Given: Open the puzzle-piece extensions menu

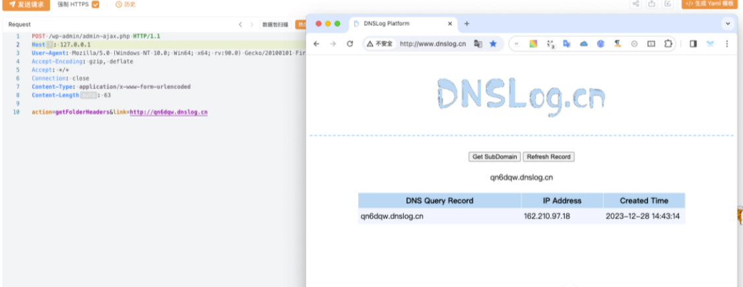Looking at the screenshot, I should pyautogui.click(x=668, y=44).
